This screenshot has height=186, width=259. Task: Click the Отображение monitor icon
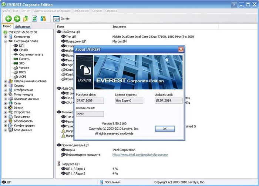[x=11, y=90]
